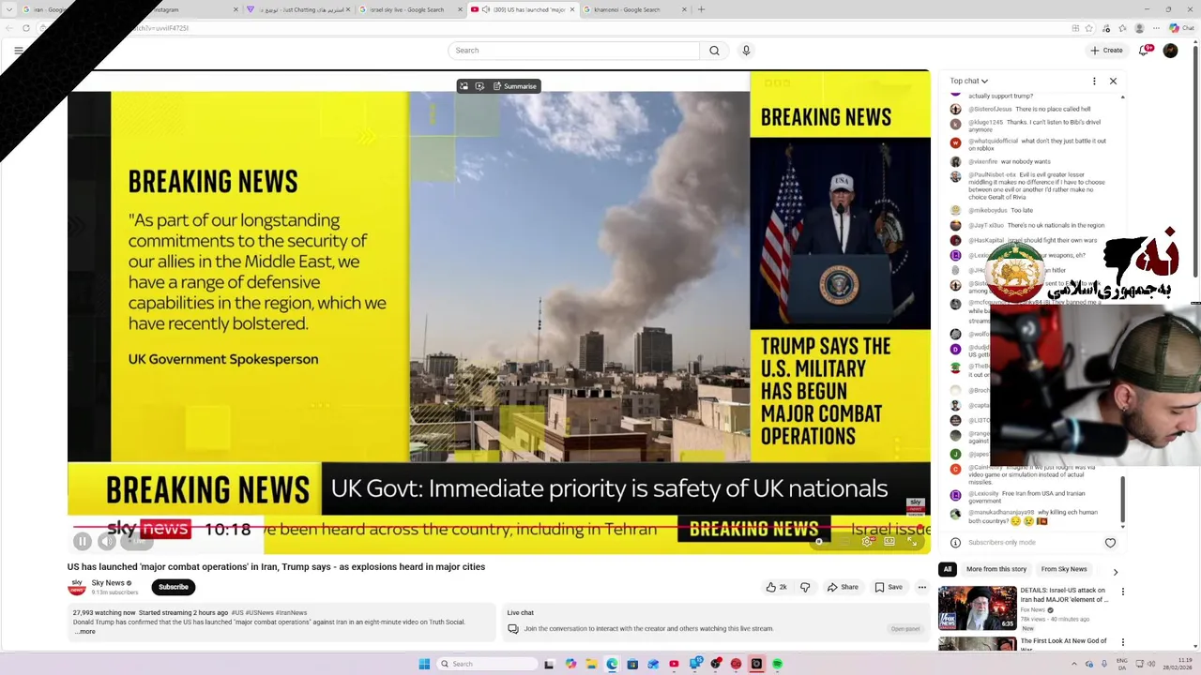Image resolution: width=1201 pixels, height=675 pixels.
Task: Switch to khamenei Google Search tab
Action: [x=631, y=9]
